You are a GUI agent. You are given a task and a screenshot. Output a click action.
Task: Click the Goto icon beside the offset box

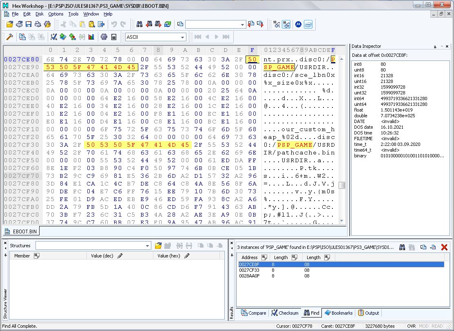click(x=180, y=25)
